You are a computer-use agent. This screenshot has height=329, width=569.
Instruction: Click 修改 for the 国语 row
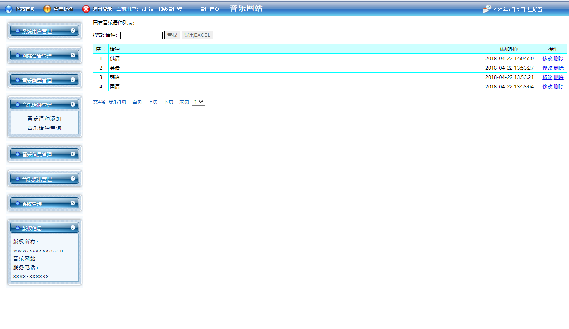547,86
